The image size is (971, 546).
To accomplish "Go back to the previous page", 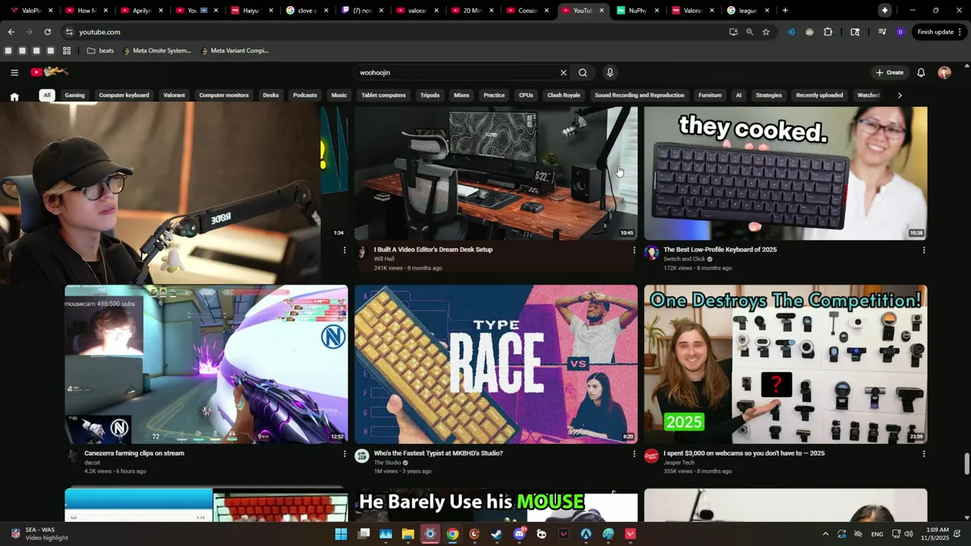I will (11, 32).
